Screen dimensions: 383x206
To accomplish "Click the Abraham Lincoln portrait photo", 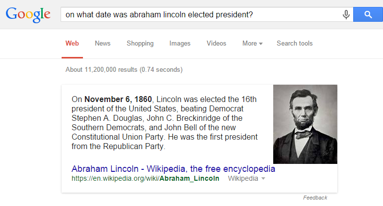I will click(x=305, y=124).
